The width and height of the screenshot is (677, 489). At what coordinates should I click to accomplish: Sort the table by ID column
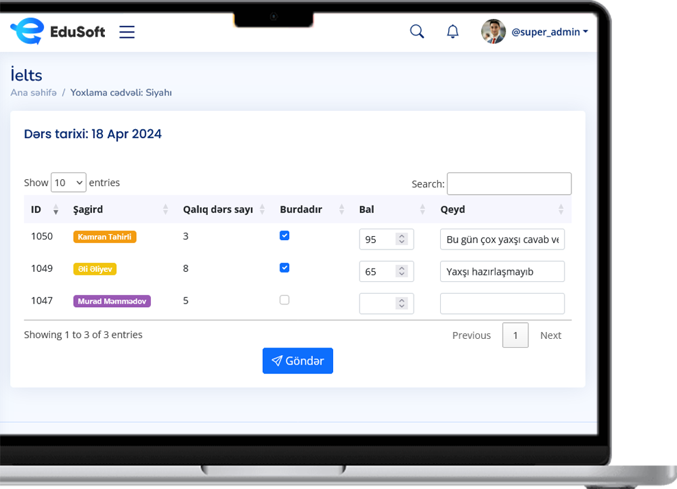pos(55,210)
